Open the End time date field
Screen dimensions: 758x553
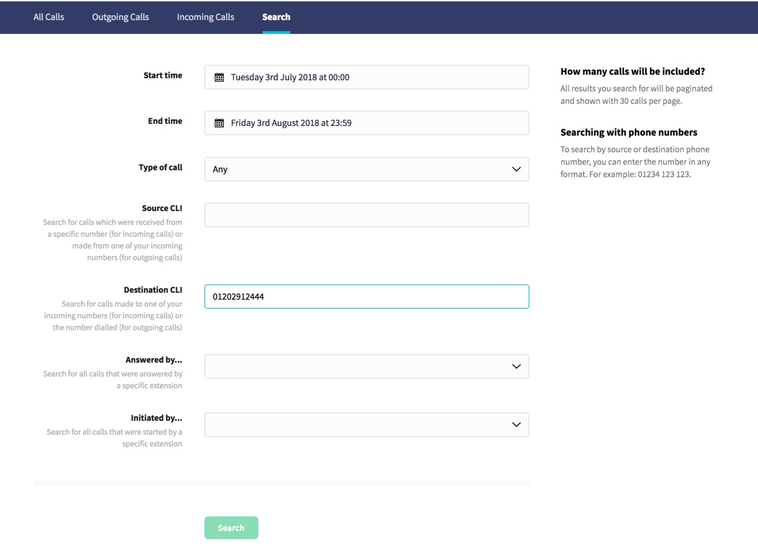[x=367, y=123]
